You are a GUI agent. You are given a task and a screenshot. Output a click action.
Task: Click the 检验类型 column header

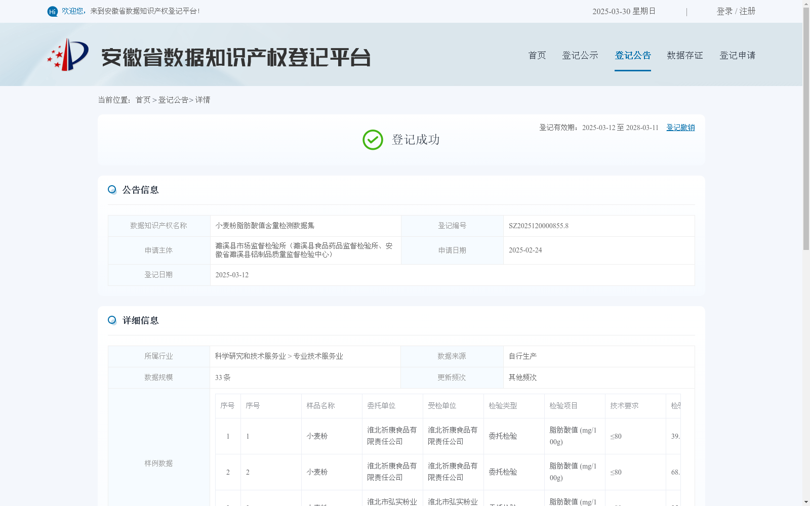click(503, 406)
